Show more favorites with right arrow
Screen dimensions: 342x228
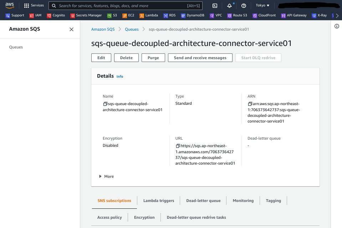coord(337,15)
